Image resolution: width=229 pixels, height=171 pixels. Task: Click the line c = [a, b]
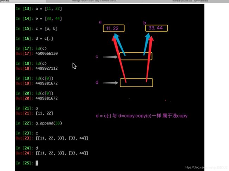tap(47, 28)
